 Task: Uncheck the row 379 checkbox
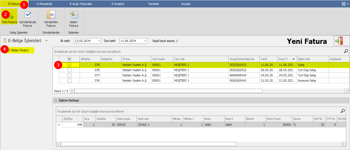[69, 65]
